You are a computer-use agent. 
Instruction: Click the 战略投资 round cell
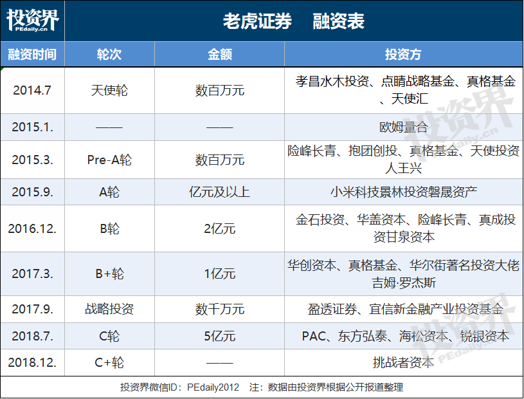point(109,309)
